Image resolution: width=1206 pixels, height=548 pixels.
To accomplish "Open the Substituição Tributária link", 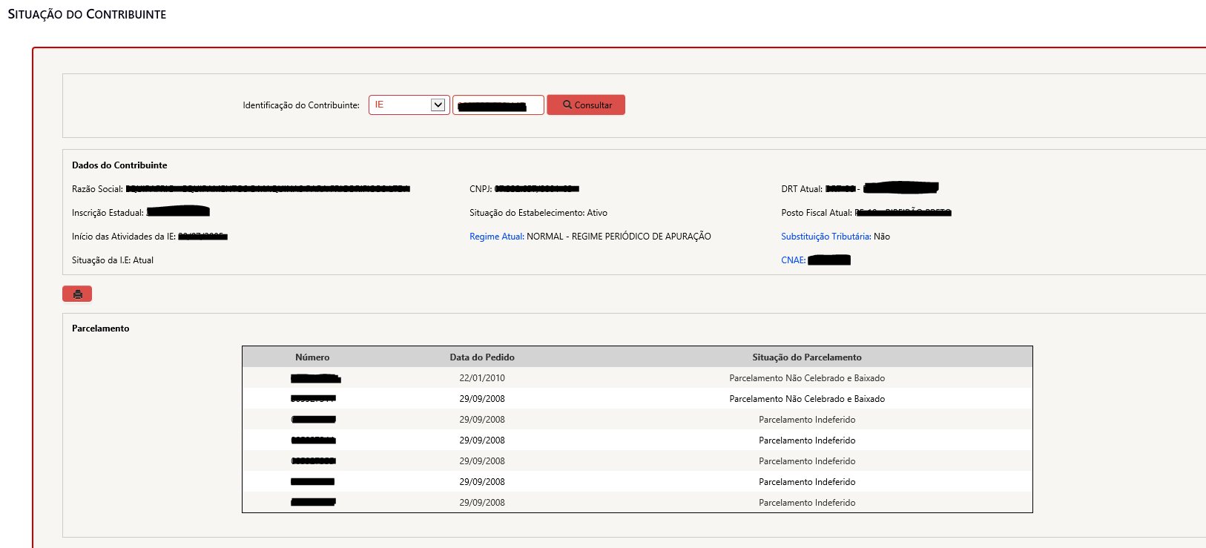I will click(x=826, y=237).
